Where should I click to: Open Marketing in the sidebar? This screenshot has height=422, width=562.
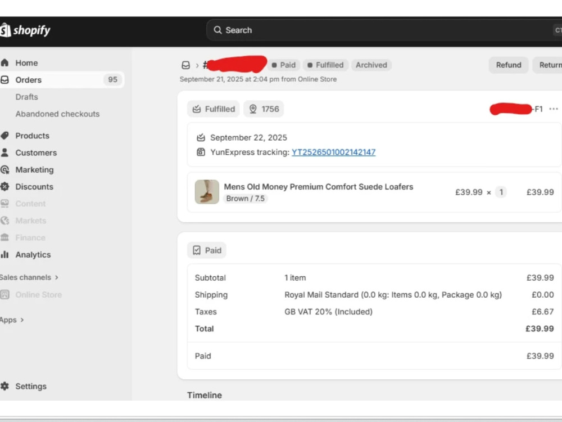(x=34, y=170)
